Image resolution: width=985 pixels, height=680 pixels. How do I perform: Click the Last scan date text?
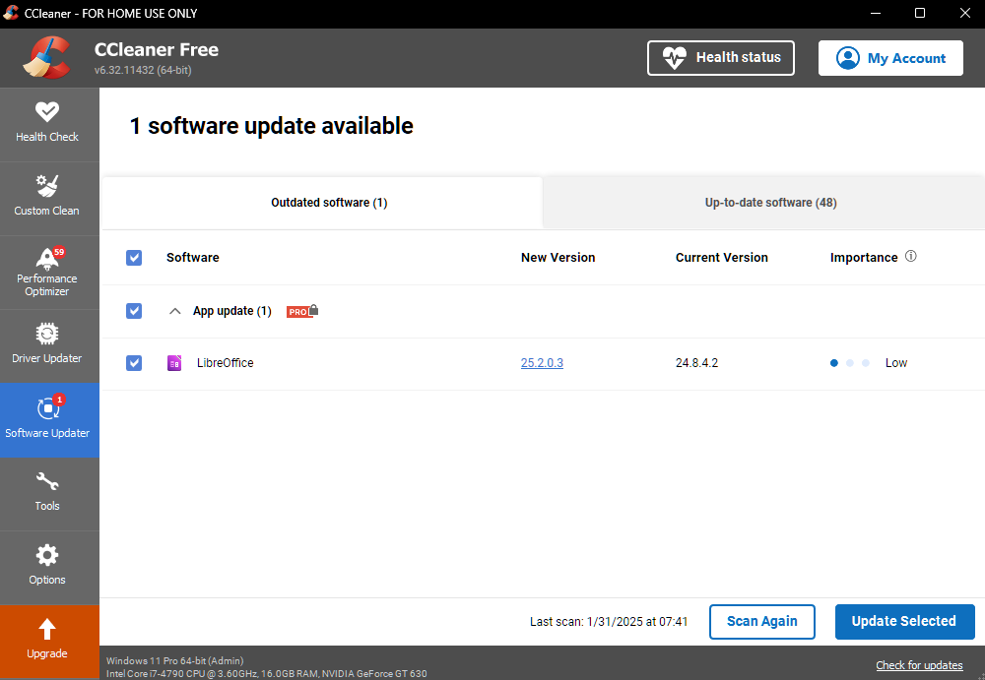608,622
